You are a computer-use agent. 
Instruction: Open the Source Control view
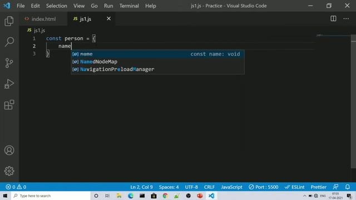tap(9, 63)
